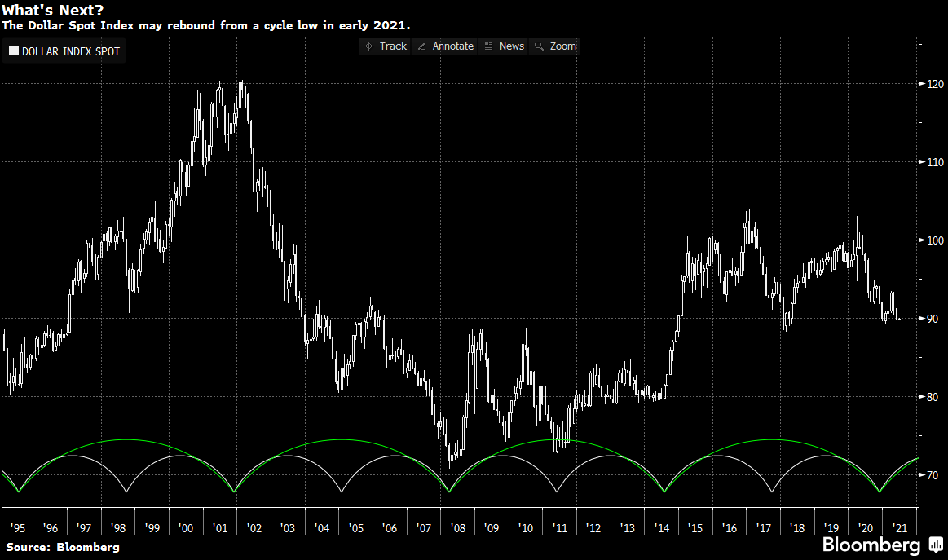Click the '97 x-axis year label

[83, 528]
